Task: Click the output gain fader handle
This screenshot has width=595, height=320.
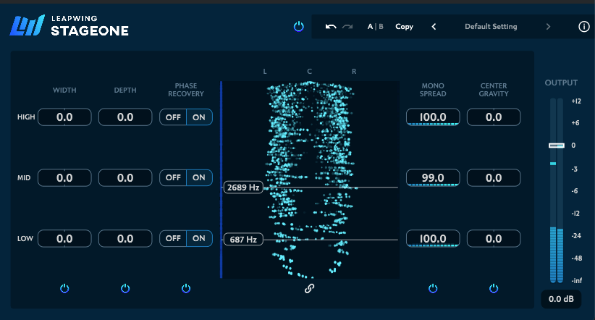Action: point(556,146)
